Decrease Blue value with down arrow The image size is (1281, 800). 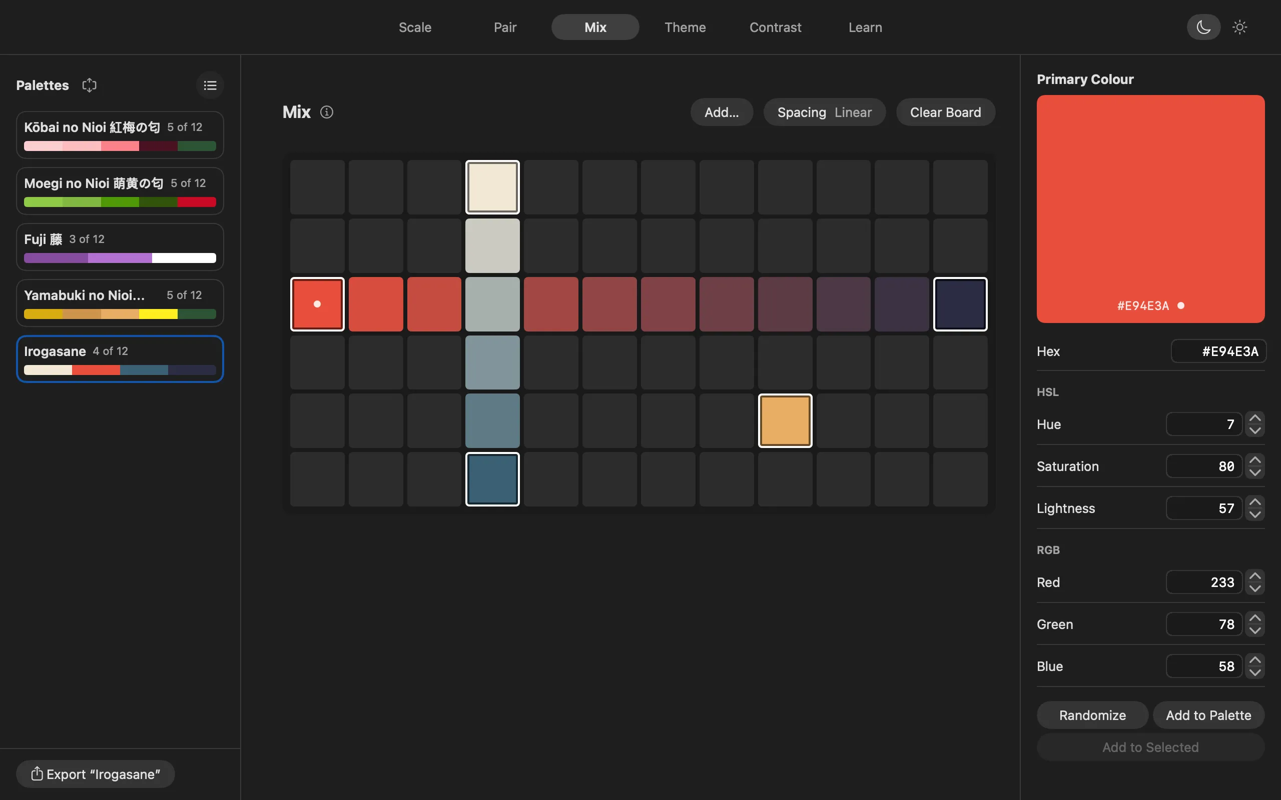click(x=1255, y=672)
